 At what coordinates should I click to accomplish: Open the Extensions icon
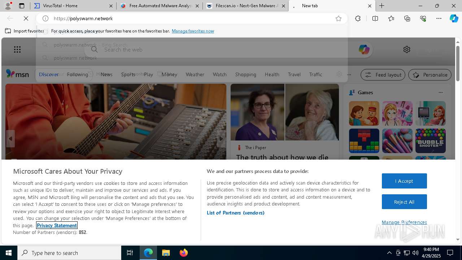click(358, 18)
